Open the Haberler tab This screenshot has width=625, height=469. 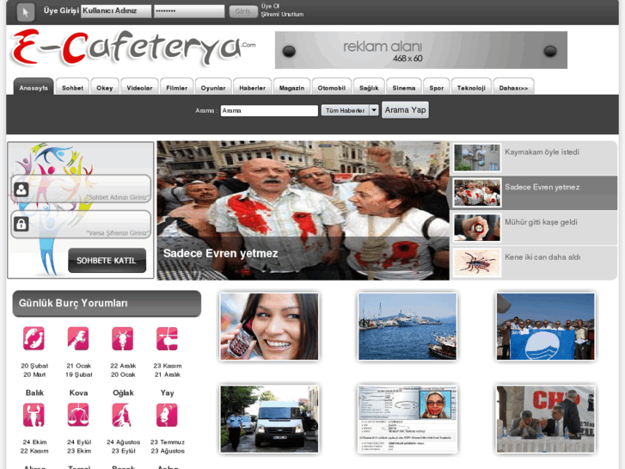(252, 87)
